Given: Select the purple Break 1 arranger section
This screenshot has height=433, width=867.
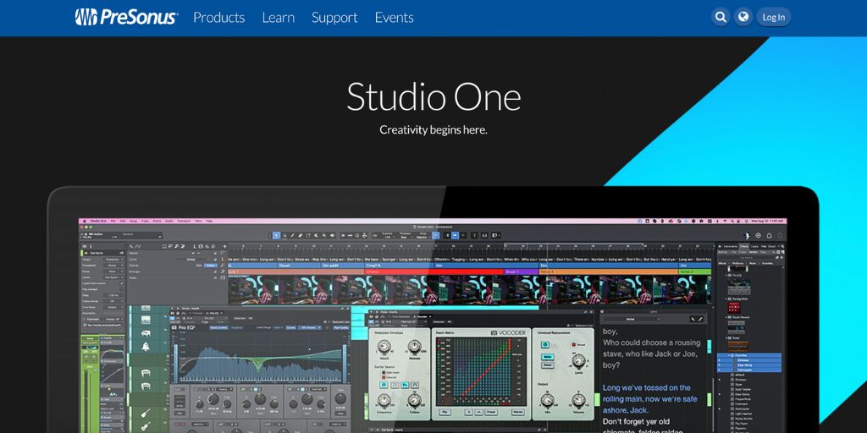Looking at the screenshot, I should click(521, 271).
